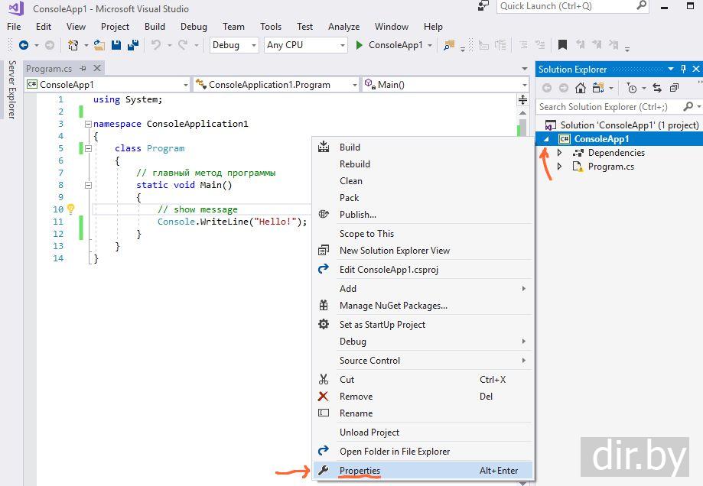The height and width of the screenshot is (486, 703).
Task: Click the Navigate Backward arrow icon
Action: coord(24,45)
